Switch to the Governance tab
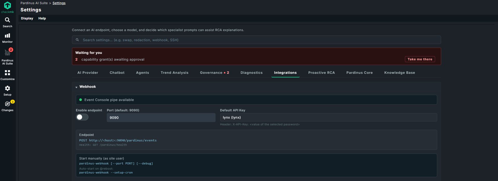498x181 pixels. pos(215,73)
